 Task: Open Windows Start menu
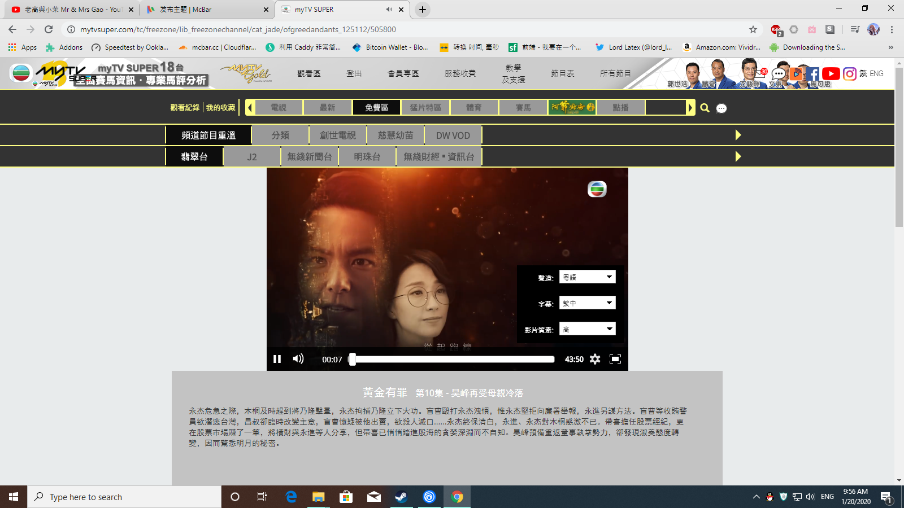click(x=14, y=497)
